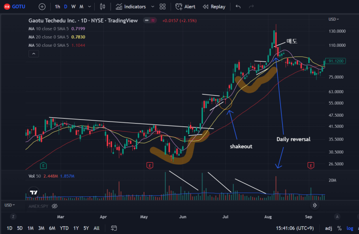
Task: Click the 91.1200 current price label
Action: [x=335, y=61]
